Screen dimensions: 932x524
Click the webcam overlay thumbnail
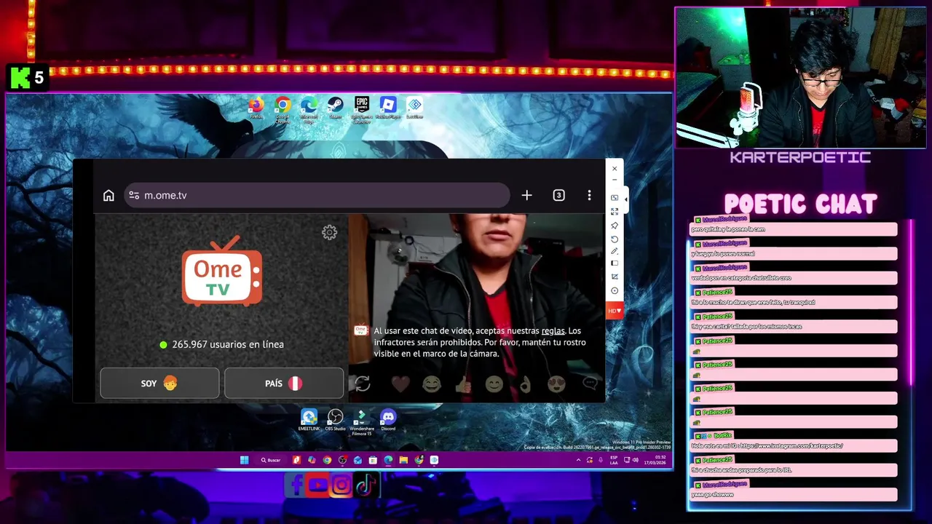pos(800,78)
